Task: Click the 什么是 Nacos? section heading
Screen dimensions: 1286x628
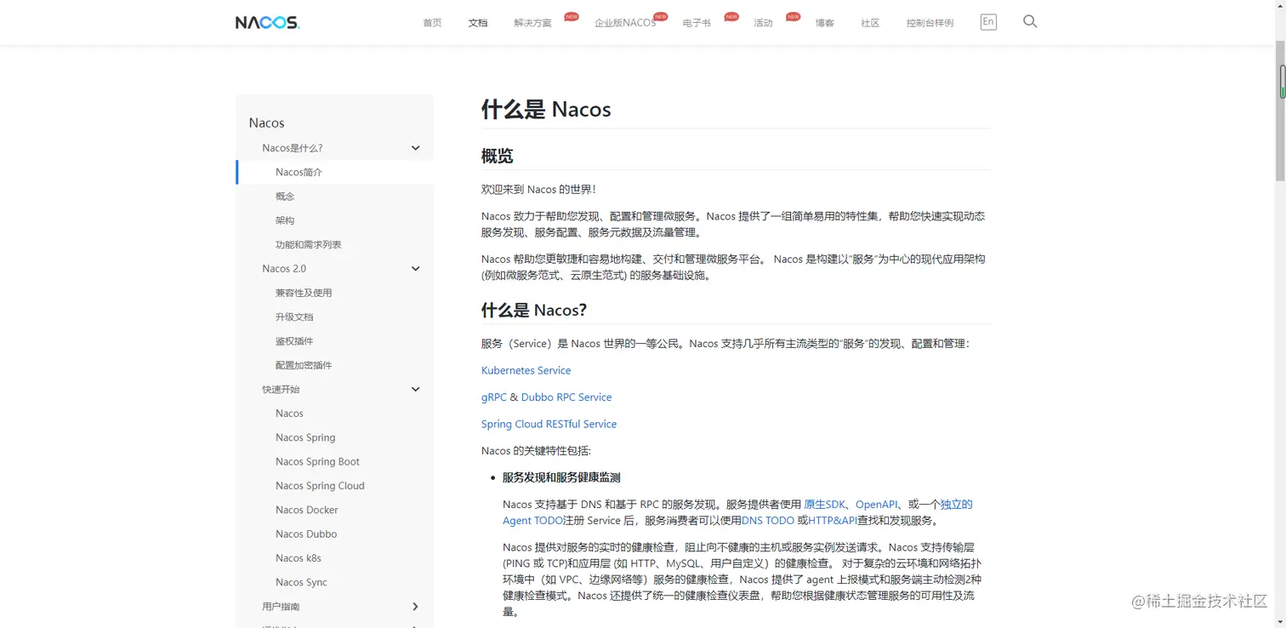Action: 534,311
